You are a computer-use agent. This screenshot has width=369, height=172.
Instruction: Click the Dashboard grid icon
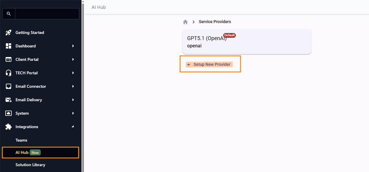click(9, 46)
